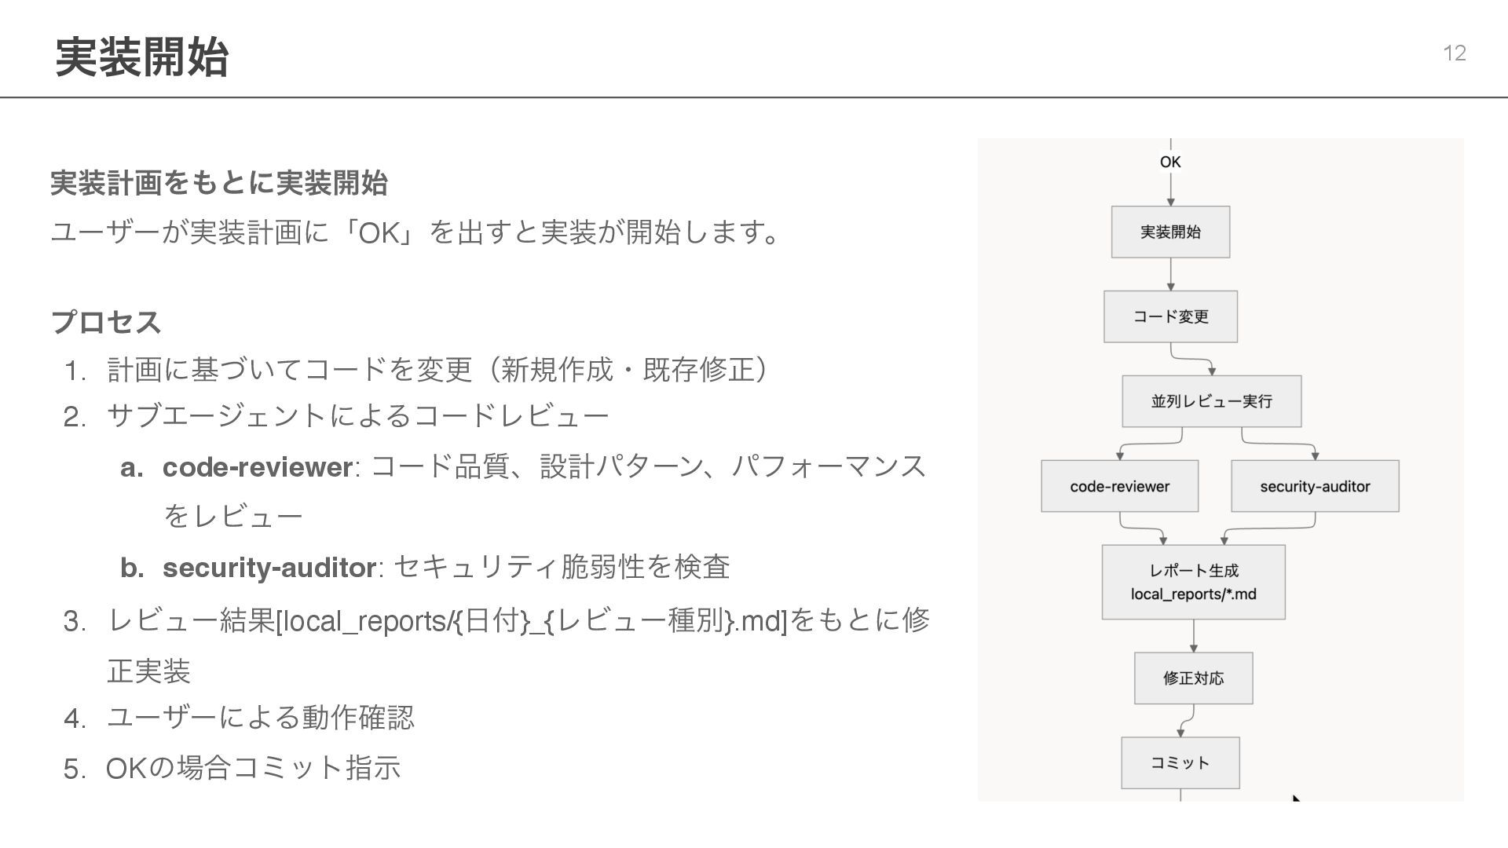The height and width of the screenshot is (848, 1508).
Task: Click the slide title 実装開始
Action: point(142,57)
